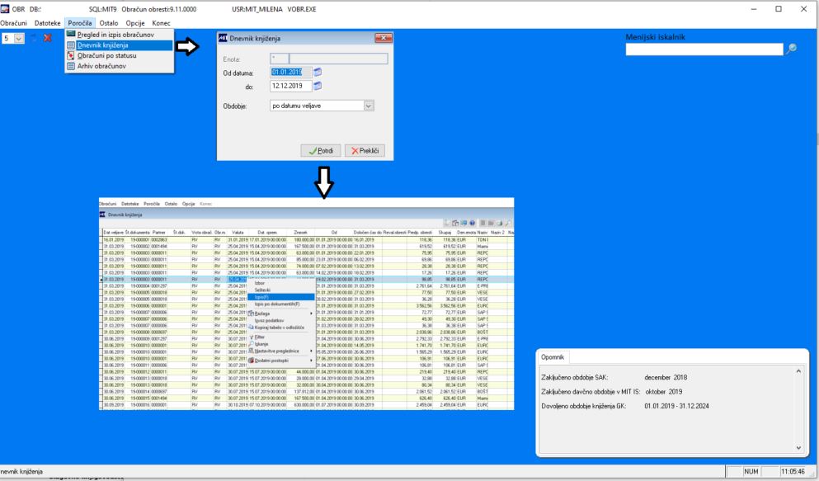
Task: Click the blue refresh icon next to the number box
Action: 33,38
